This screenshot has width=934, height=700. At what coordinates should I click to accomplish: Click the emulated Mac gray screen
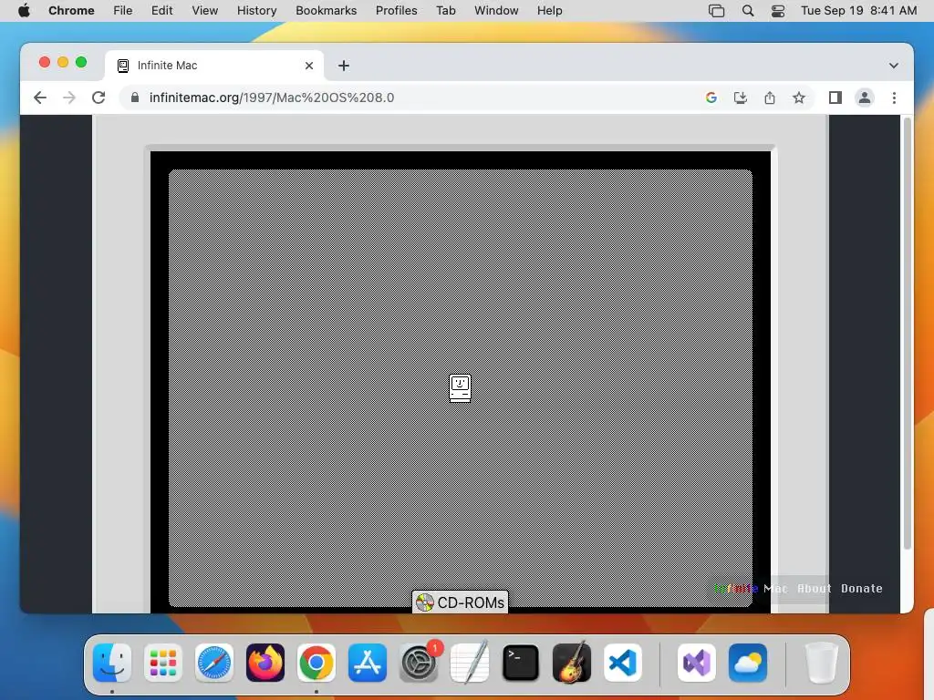click(460, 388)
